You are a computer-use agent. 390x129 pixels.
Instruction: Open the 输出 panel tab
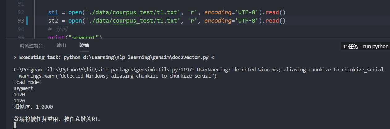pyautogui.click(x=61, y=46)
